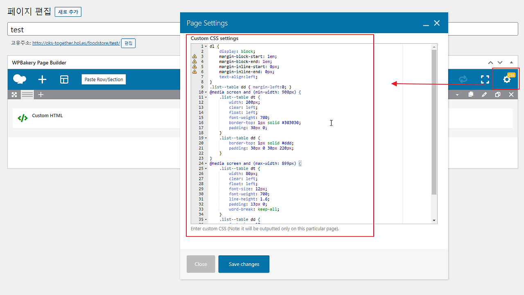Screen dimensions: 524x295
Task: Change row column layout with lines icon
Action: coord(27,94)
